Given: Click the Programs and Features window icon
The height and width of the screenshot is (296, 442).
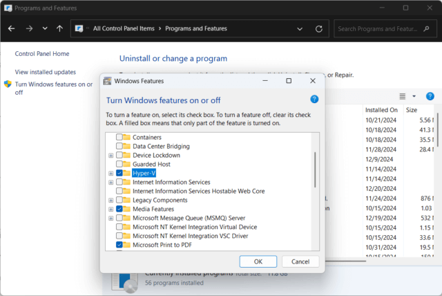Looking at the screenshot, I should (8, 8).
